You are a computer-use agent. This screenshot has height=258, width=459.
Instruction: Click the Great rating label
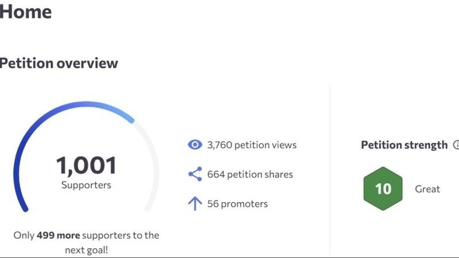pos(427,189)
